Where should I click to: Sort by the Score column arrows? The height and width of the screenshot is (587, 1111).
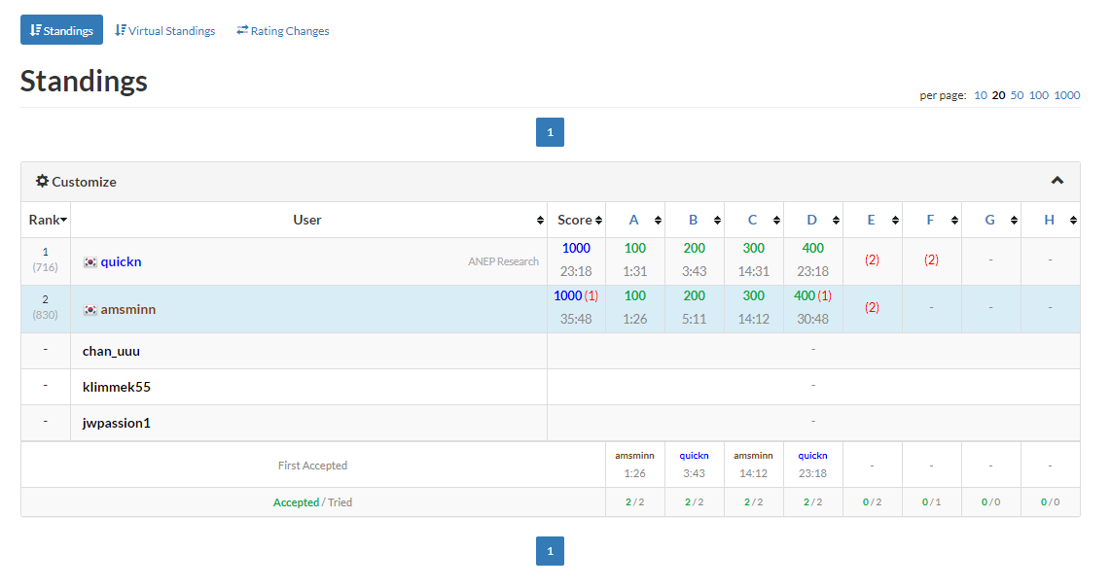click(x=598, y=221)
